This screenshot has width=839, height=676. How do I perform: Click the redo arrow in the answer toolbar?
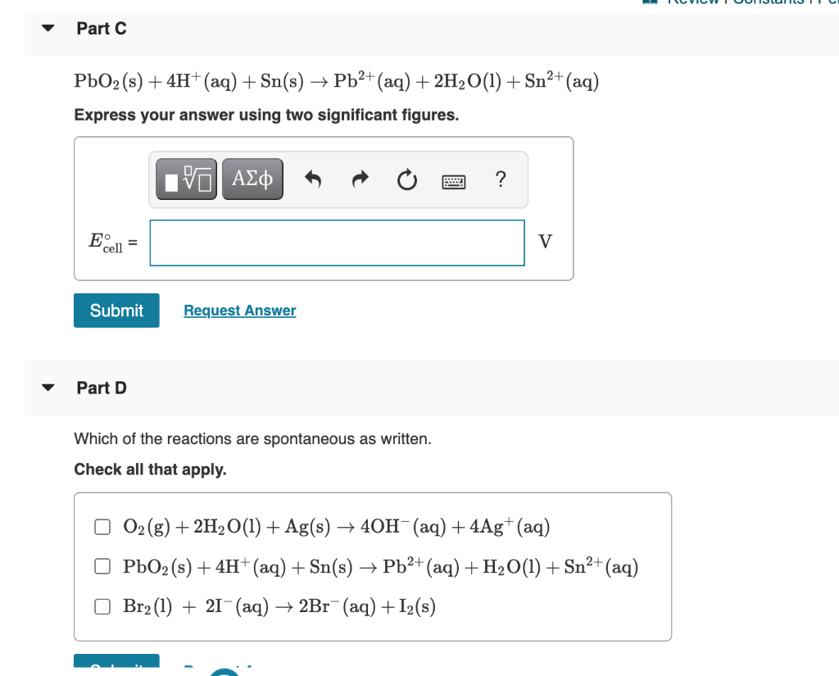(359, 179)
